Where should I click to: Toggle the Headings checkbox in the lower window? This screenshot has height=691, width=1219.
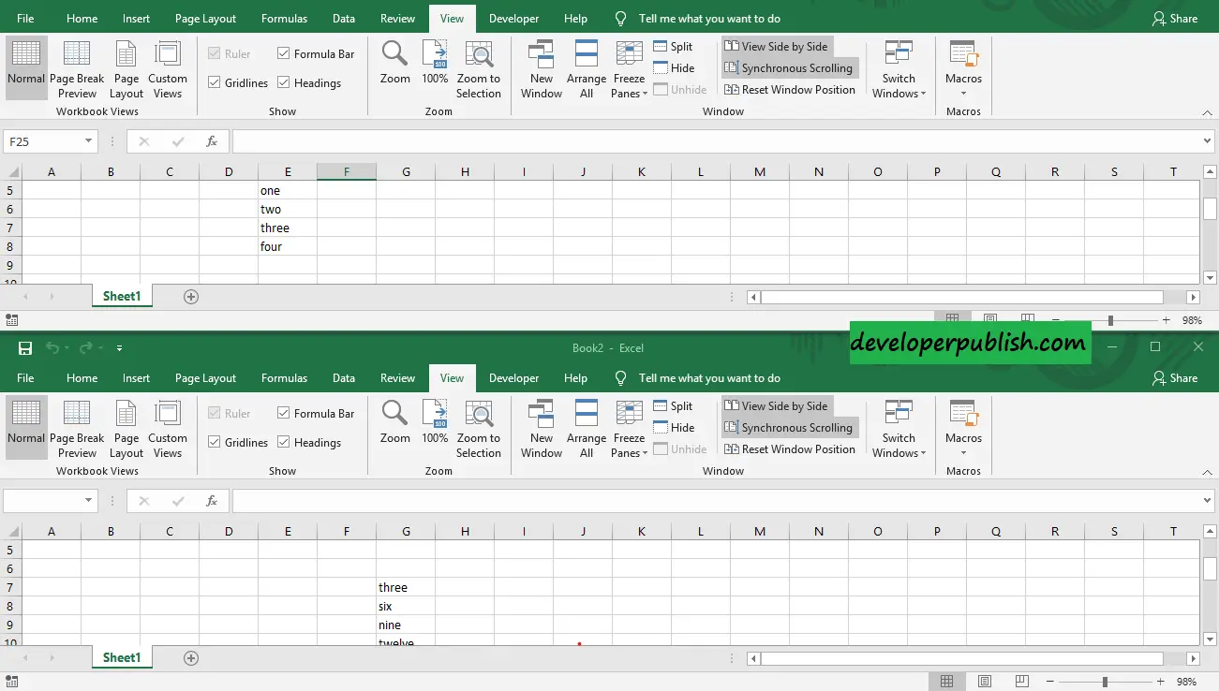tap(284, 443)
